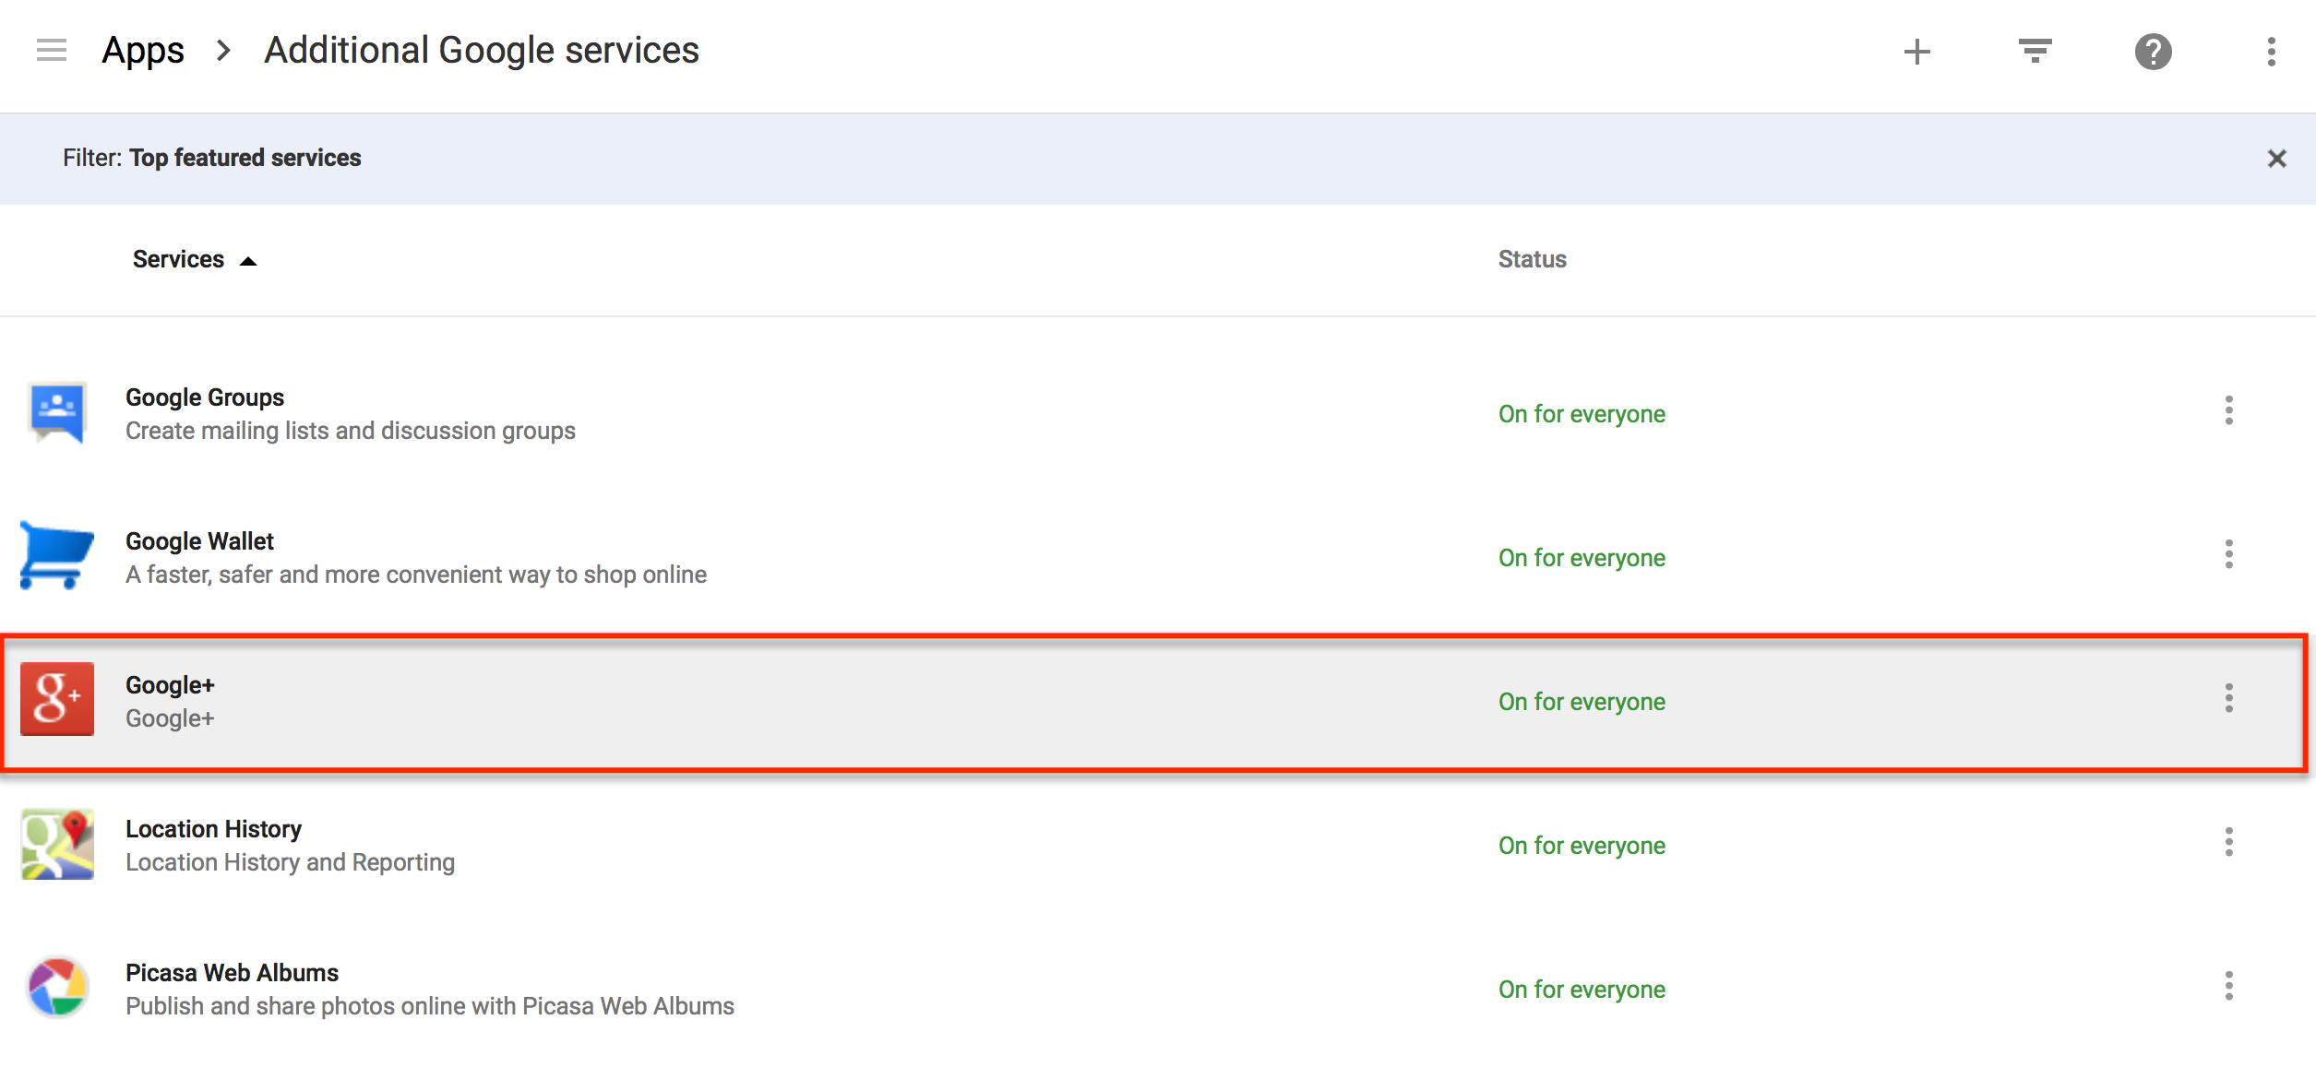This screenshot has width=2316, height=1079.
Task: Click the Picasa Web Albums icon
Action: [57, 987]
